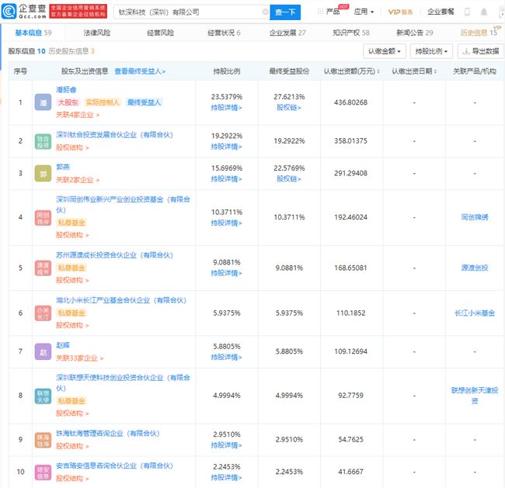
Task: Open the red 全国企业信用查询系统 banner
Action: (78, 12)
